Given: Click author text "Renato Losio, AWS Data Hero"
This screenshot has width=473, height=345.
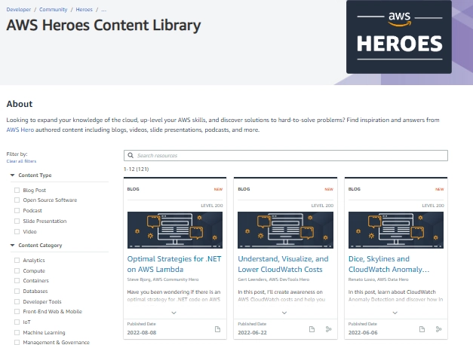Looking at the screenshot, I should tap(378, 279).
